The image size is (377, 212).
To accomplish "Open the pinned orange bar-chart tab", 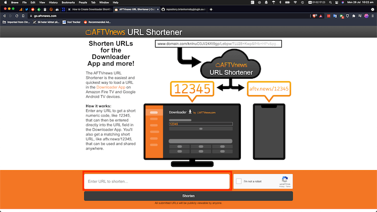I will pos(20,9).
